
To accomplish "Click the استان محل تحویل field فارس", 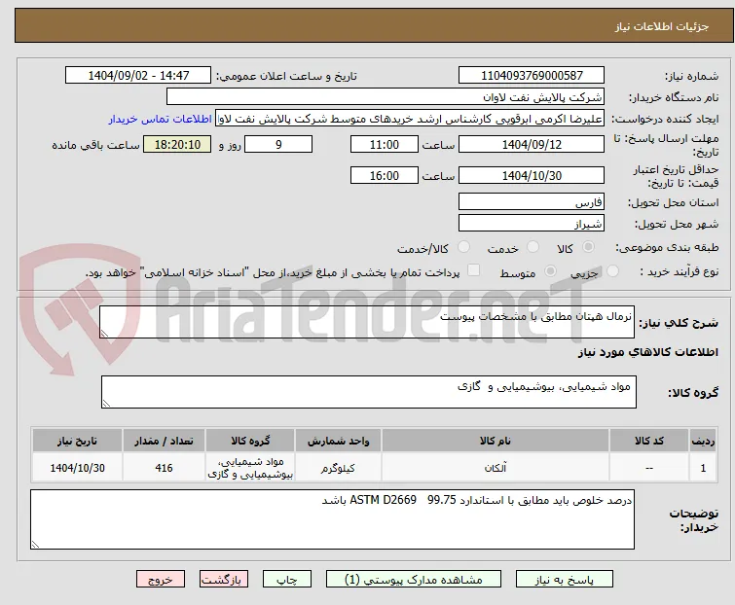I will click(532, 201).
